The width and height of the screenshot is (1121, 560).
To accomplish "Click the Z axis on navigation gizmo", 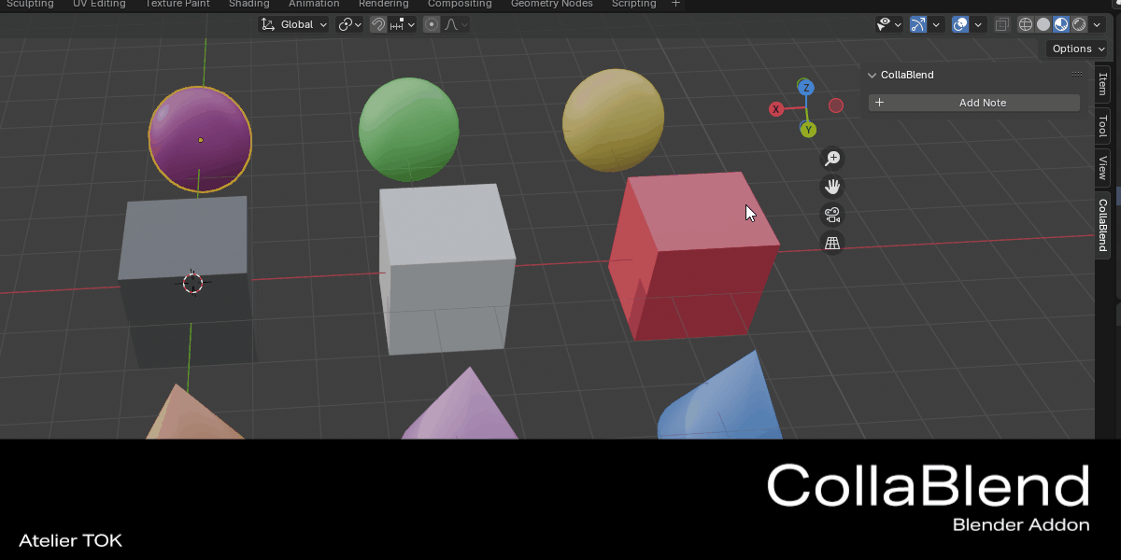I will [806, 88].
